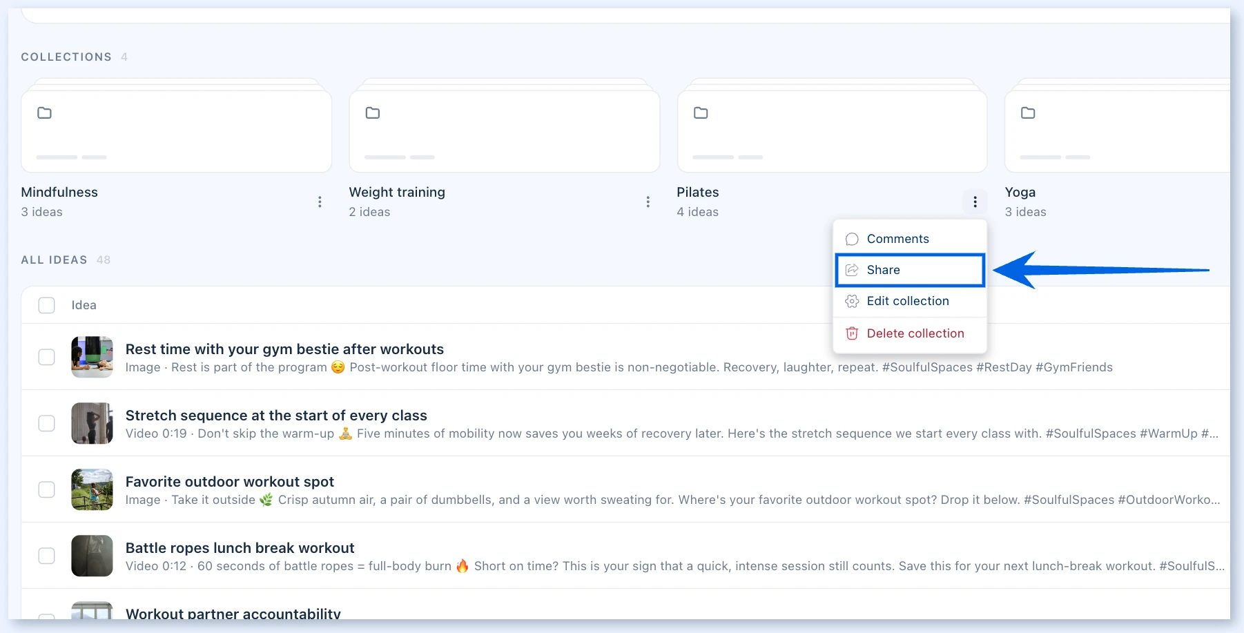Click the caption '60 seconds of battle ropes'
This screenshot has height=633, width=1244.
[x=711, y=566]
